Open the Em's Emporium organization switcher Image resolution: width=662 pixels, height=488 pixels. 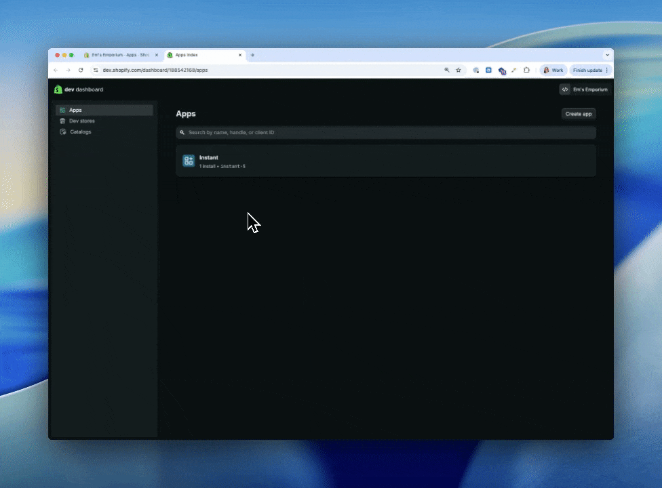[x=585, y=89]
